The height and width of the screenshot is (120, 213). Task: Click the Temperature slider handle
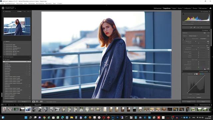tap(196, 41)
